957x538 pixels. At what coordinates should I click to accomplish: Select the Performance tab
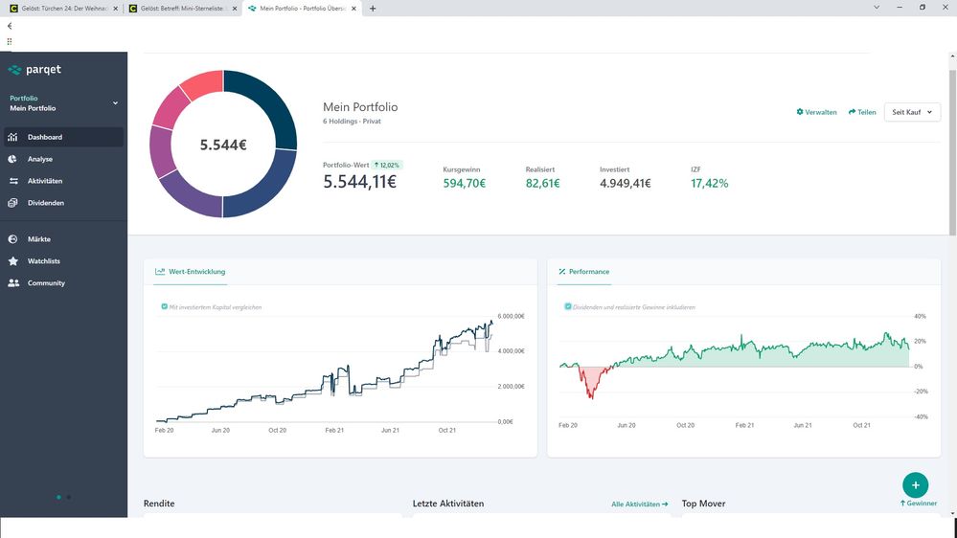(583, 272)
